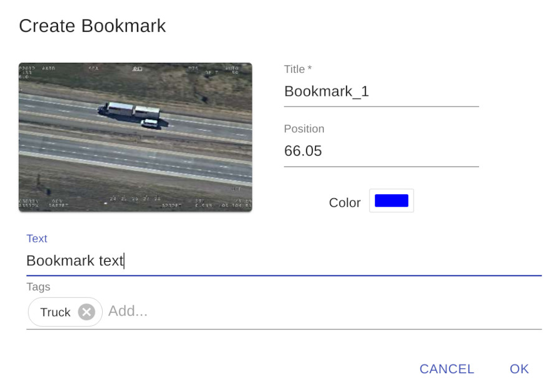Click the Truck tag chip

[x=56, y=312]
